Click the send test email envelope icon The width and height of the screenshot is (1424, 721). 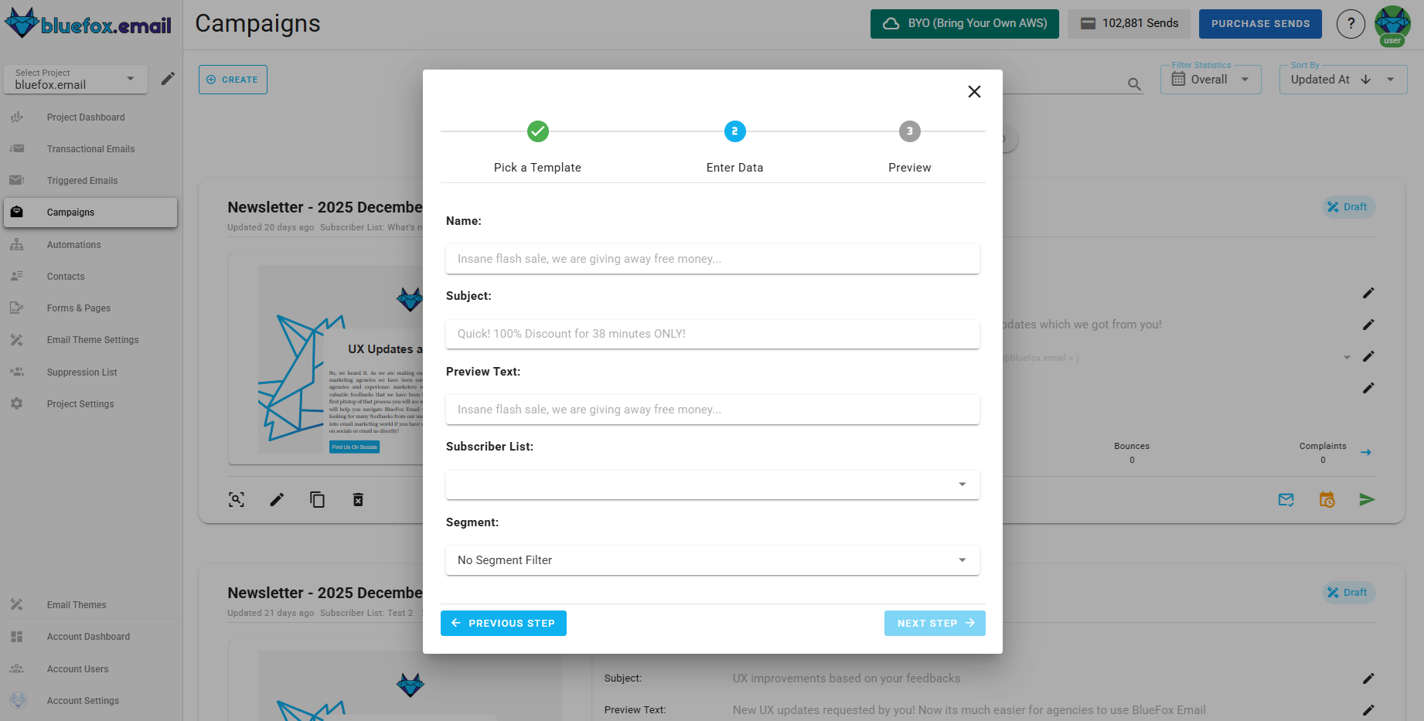pyautogui.click(x=1286, y=499)
